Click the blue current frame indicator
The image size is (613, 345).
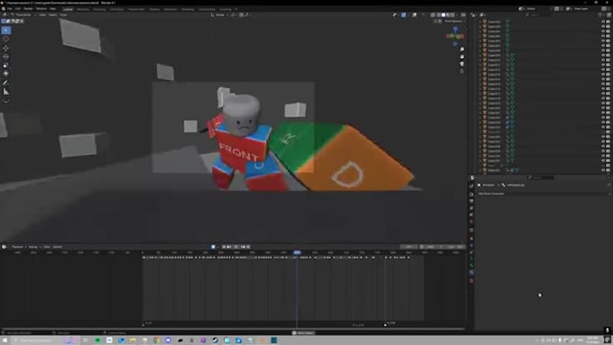(x=297, y=252)
